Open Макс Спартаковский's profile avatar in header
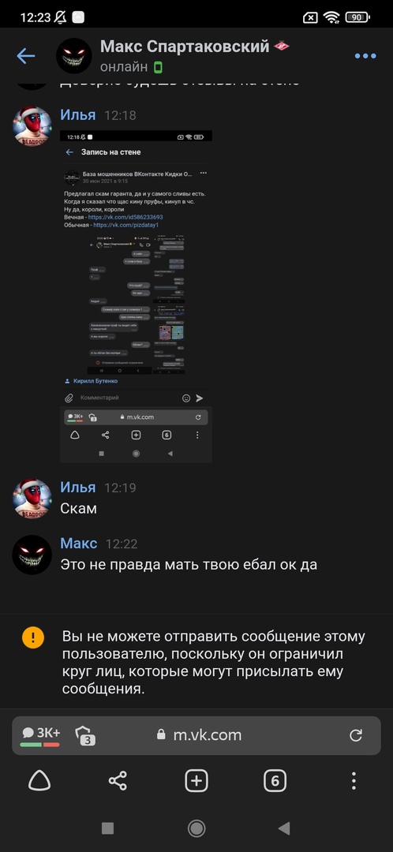 coord(74,56)
